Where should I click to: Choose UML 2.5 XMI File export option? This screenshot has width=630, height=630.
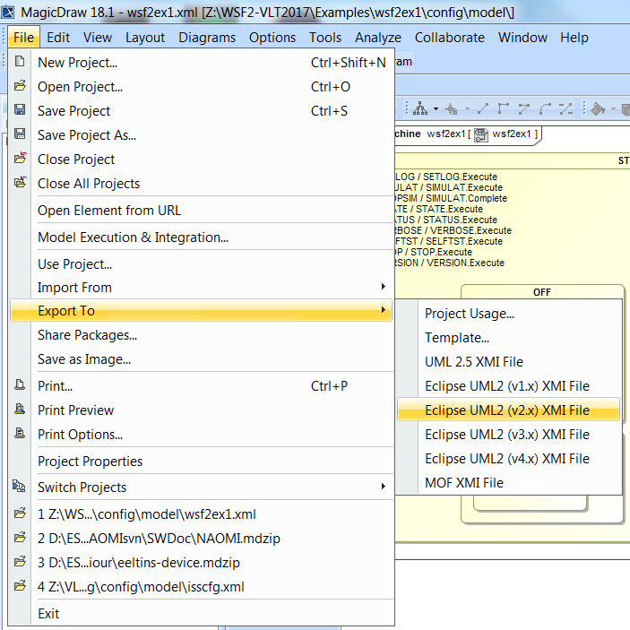point(474,361)
